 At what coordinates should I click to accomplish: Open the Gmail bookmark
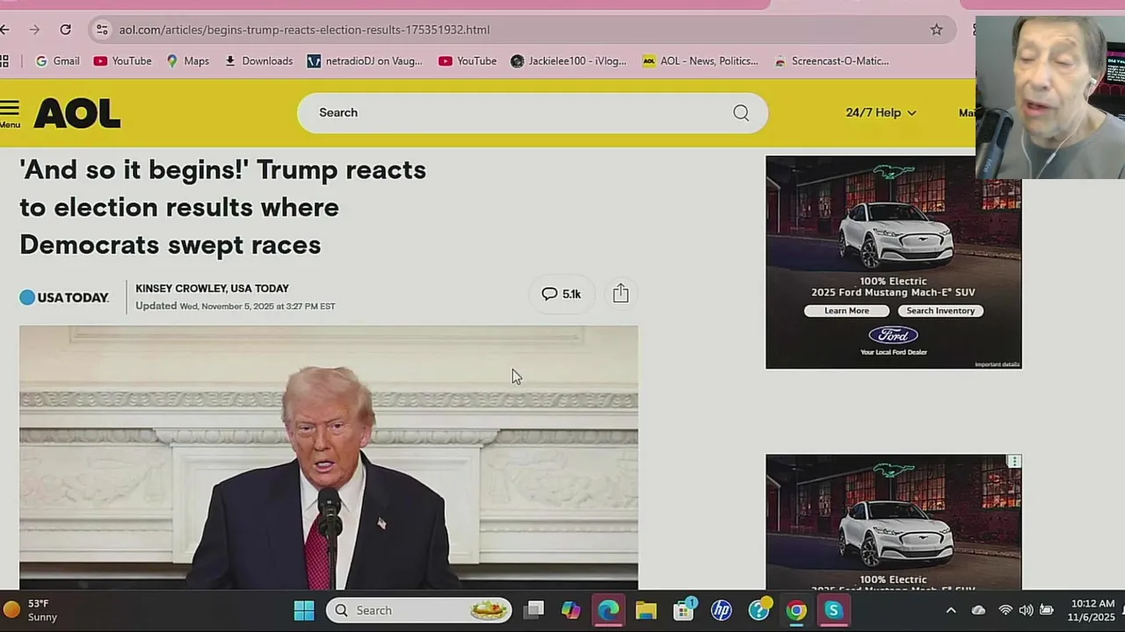(x=57, y=61)
